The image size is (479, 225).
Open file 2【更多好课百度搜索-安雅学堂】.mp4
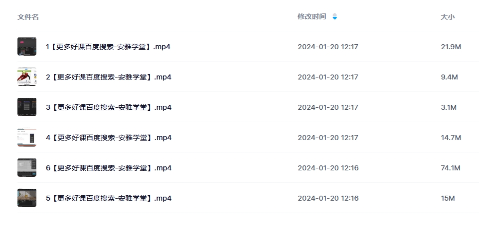click(109, 77)
